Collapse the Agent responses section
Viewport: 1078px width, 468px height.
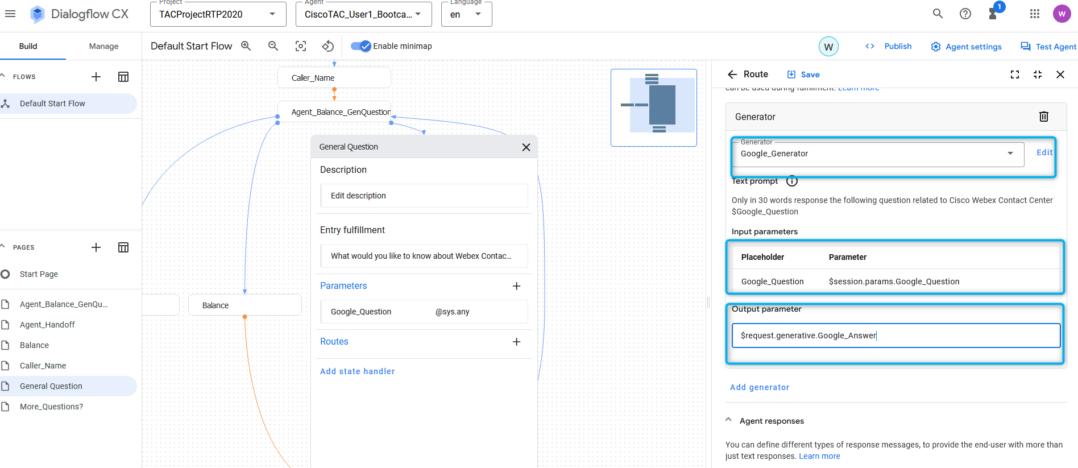pos(729,420)
